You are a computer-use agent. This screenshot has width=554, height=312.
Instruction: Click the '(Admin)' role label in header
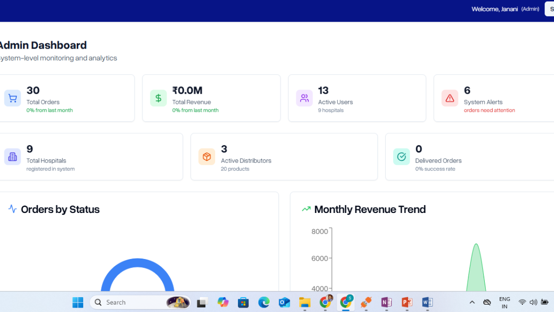click(x=530, y=9)
